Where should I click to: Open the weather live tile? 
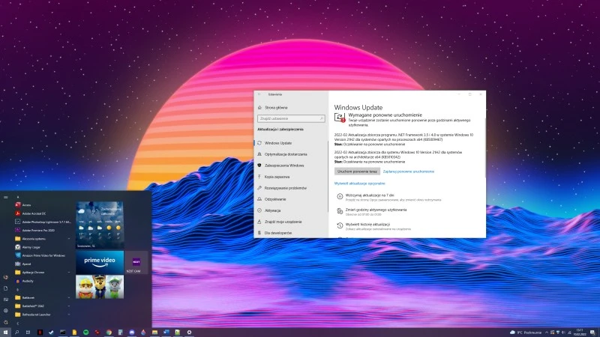100,225
